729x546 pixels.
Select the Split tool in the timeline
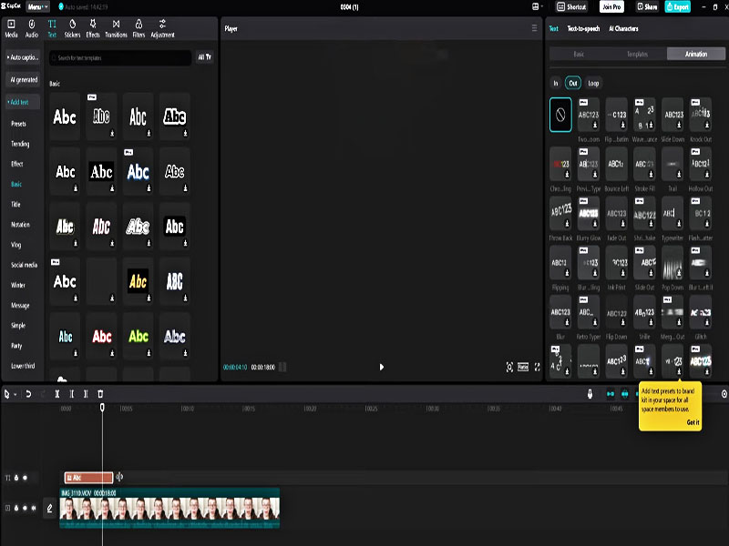57,394
